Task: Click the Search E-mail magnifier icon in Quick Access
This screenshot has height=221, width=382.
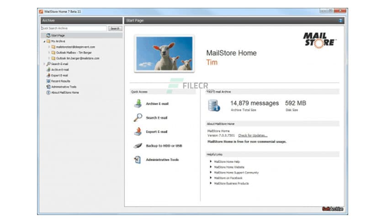Action: (138, 118)
